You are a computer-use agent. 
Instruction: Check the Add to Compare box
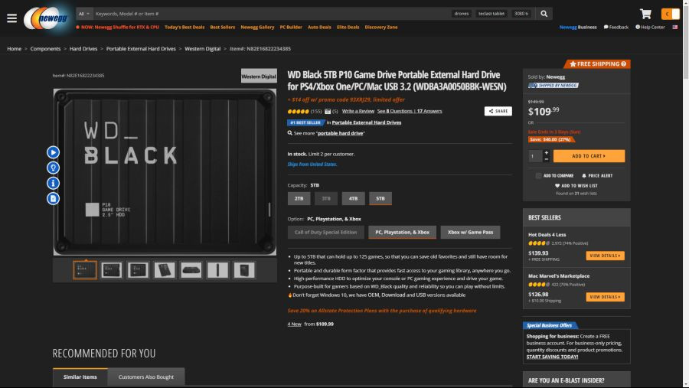[538, 176]
